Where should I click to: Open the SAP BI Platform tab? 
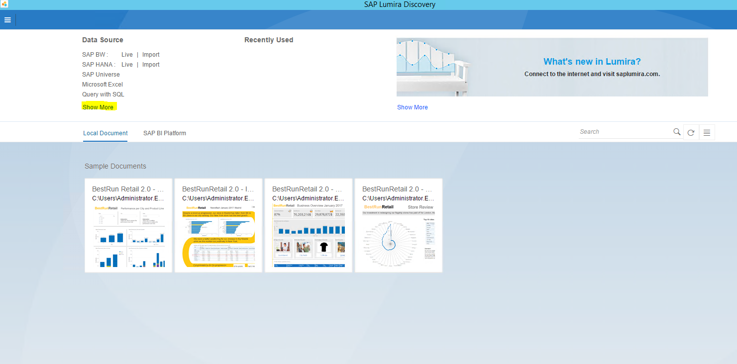coord(165,133)
